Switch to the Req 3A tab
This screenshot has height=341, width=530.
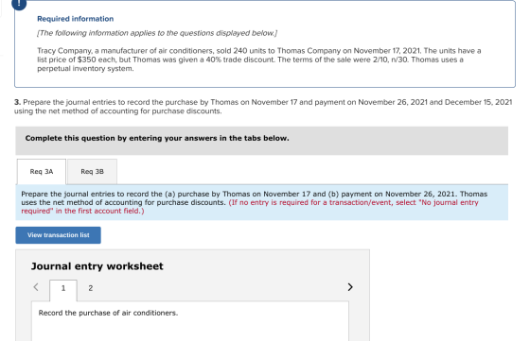click(x=42, y=172)
